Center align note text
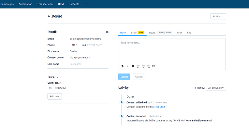249x134 pixels. click(143, 66)
